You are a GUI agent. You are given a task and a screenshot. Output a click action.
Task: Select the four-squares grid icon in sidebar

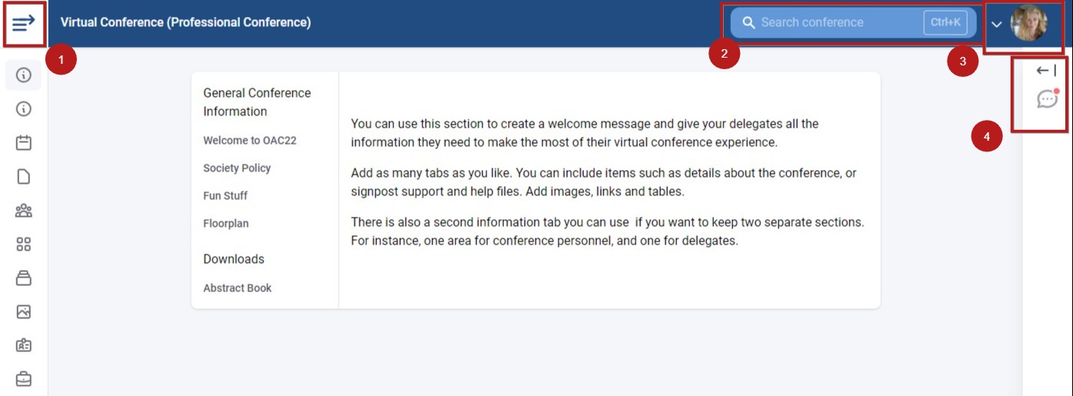pyautogui.click(x=24, y=245)
